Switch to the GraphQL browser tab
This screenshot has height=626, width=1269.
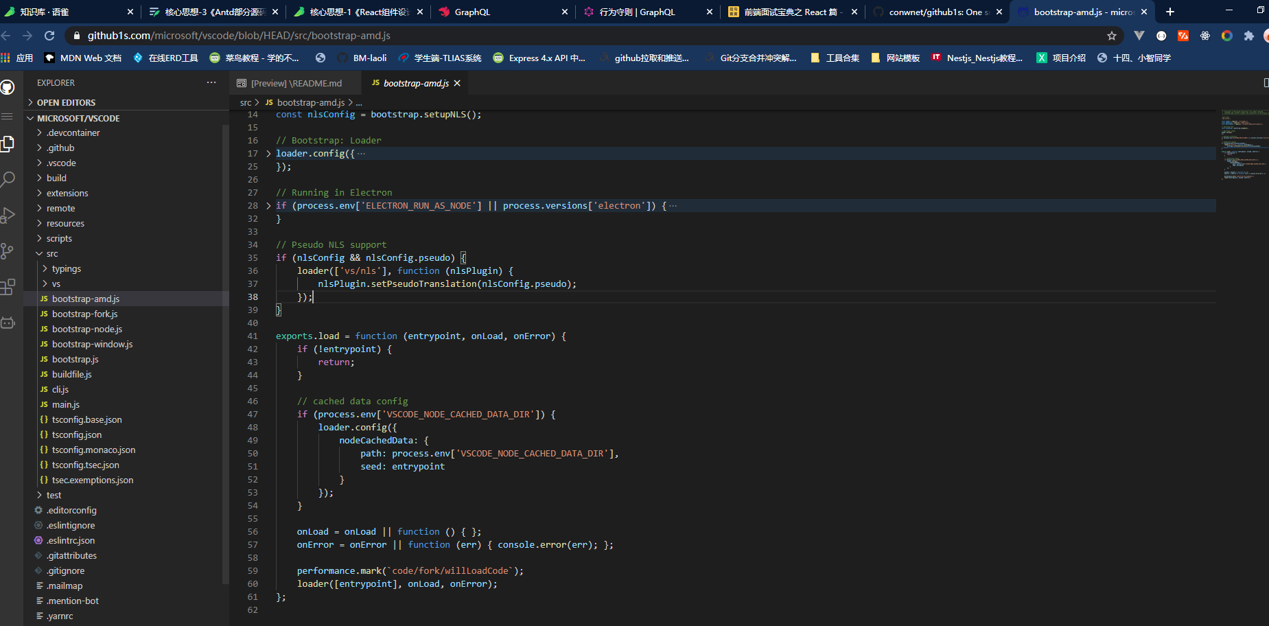472,12
